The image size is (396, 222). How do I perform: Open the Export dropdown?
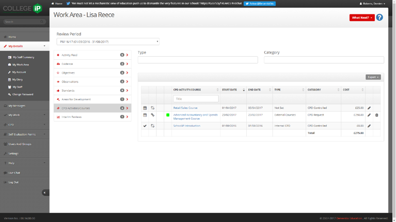(x=373, y=77)
